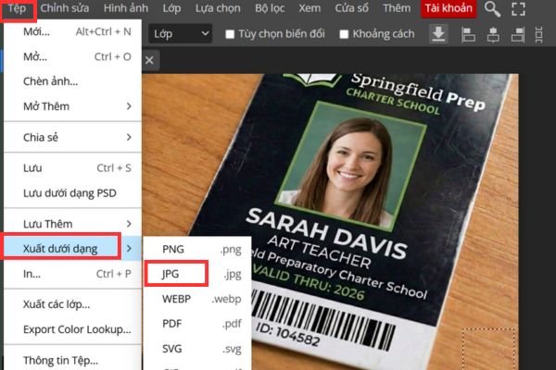Open the search magnifier icon
The width and height of the screenshot is (556, 370).
493,9
